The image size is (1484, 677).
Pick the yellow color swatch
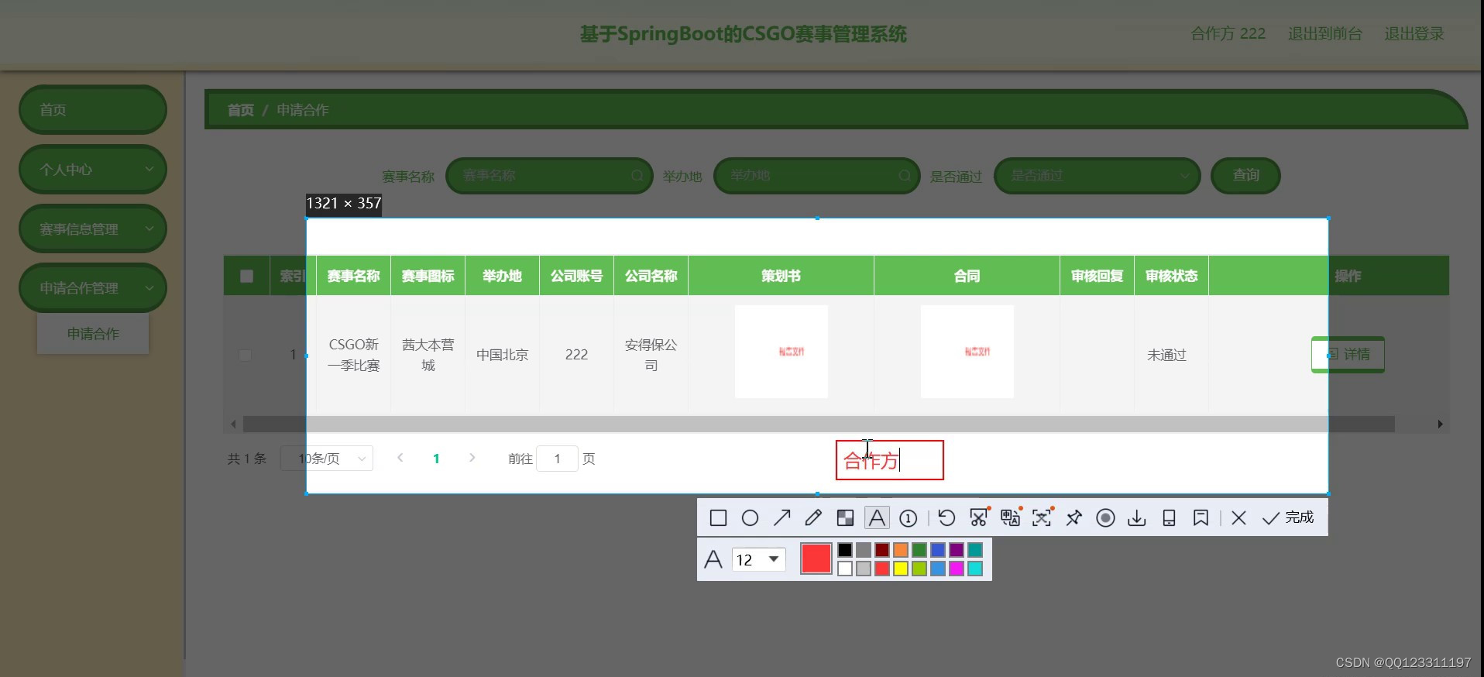[901, 569]
